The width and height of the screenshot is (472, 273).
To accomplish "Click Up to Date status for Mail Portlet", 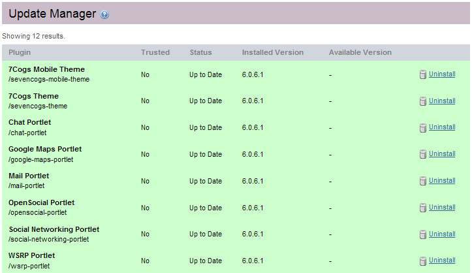I will coord(206,181).
